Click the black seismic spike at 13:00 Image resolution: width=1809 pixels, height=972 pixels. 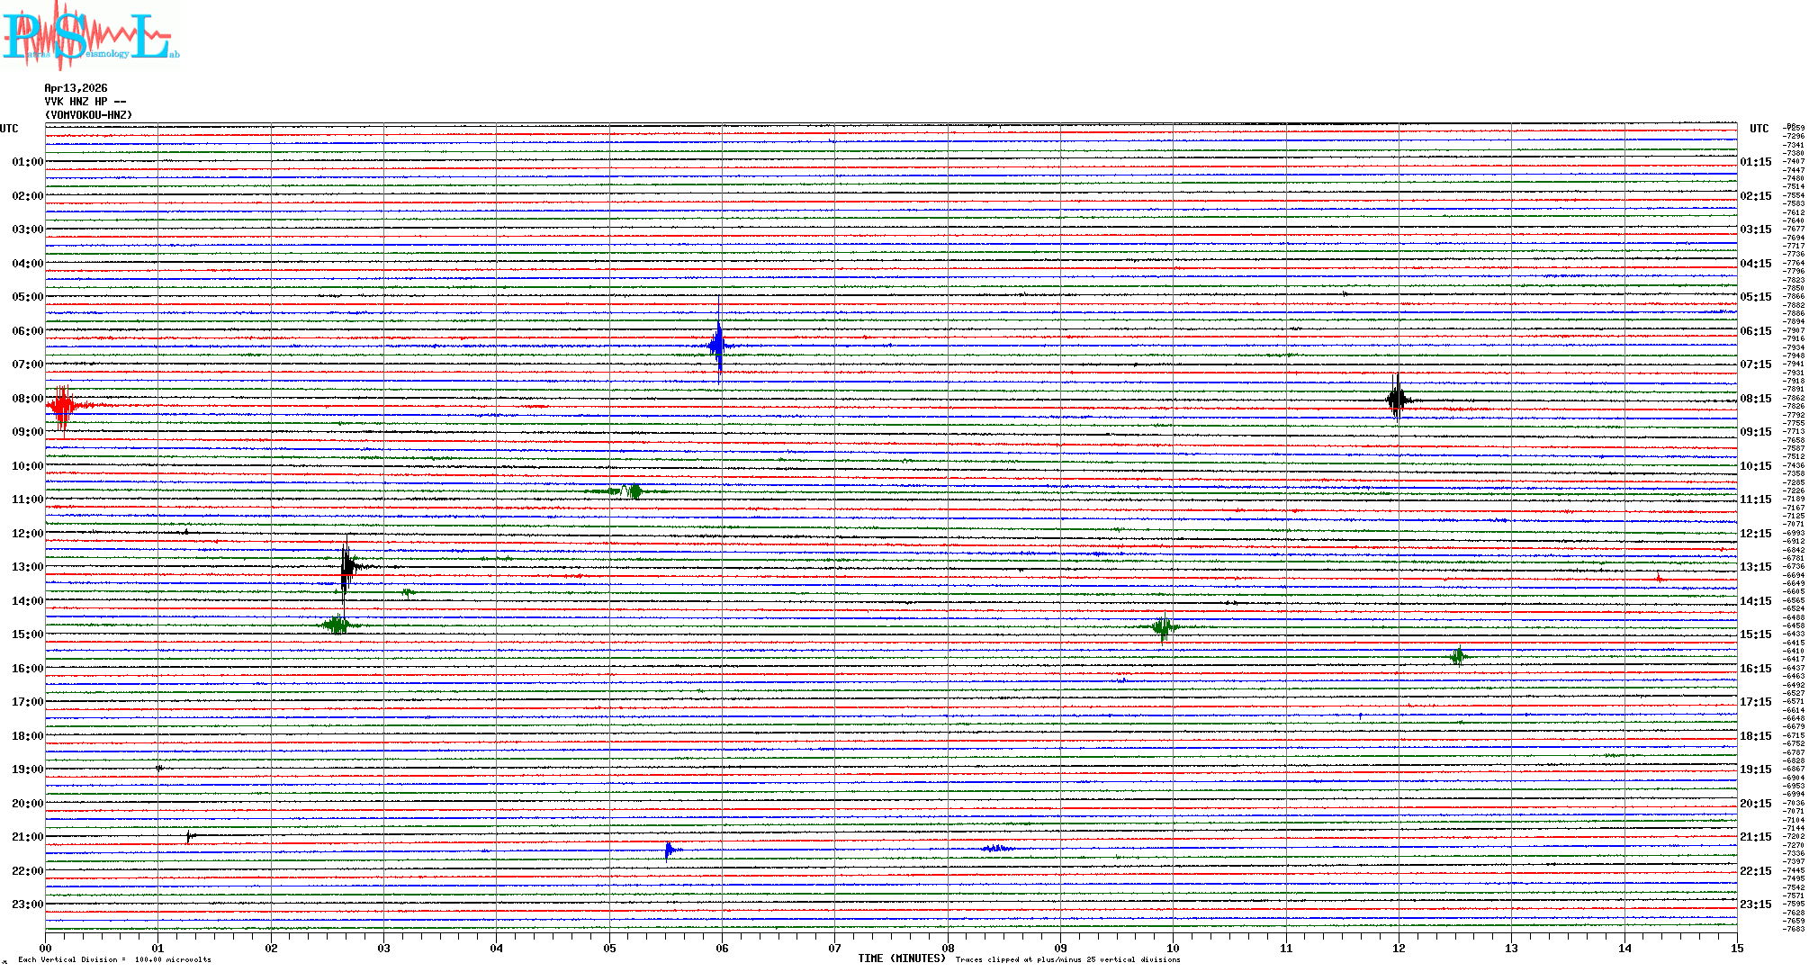[346, 566]
